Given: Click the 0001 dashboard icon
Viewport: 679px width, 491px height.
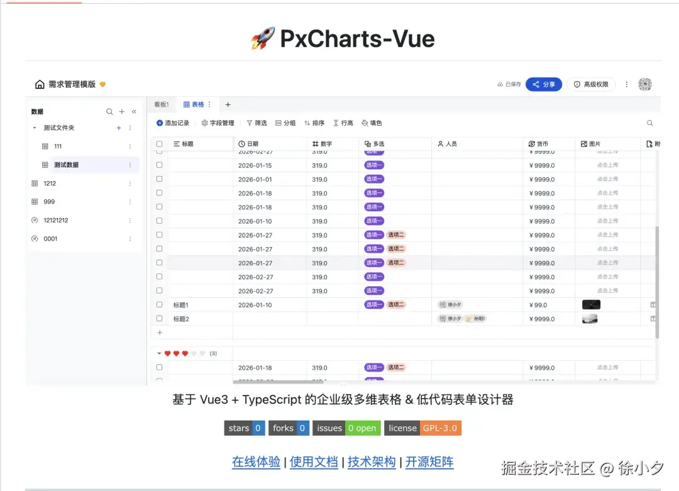Looking at the screenshot, I should (35, 238).
